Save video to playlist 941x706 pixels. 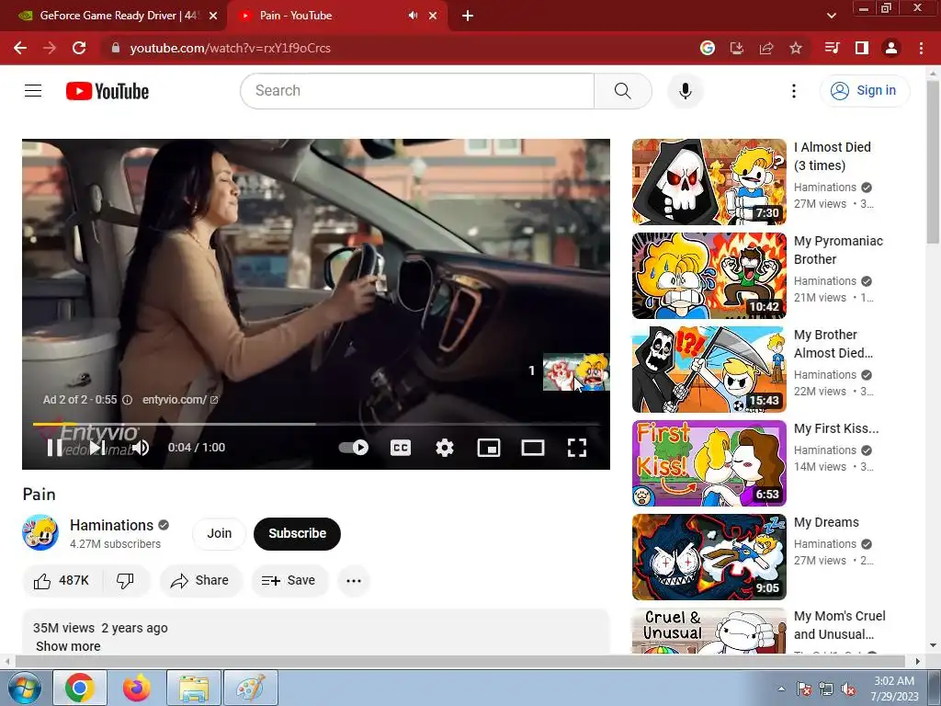pyautogui.click(x=289, y=581)
